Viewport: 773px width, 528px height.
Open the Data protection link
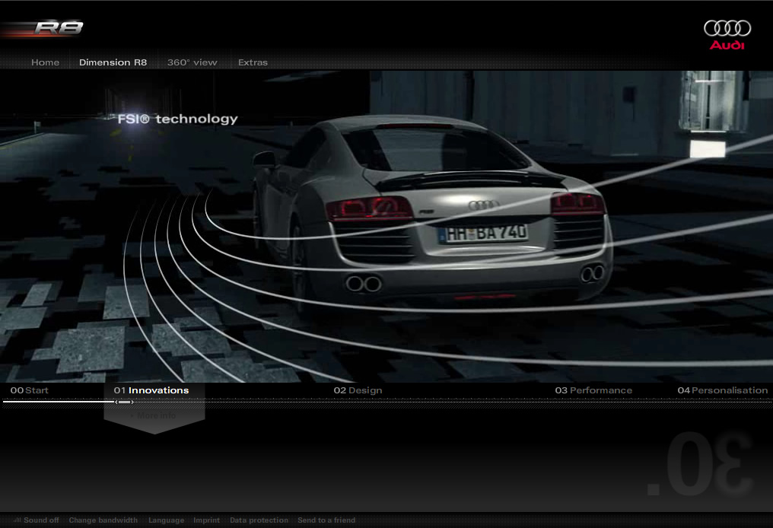pos(259,520)
